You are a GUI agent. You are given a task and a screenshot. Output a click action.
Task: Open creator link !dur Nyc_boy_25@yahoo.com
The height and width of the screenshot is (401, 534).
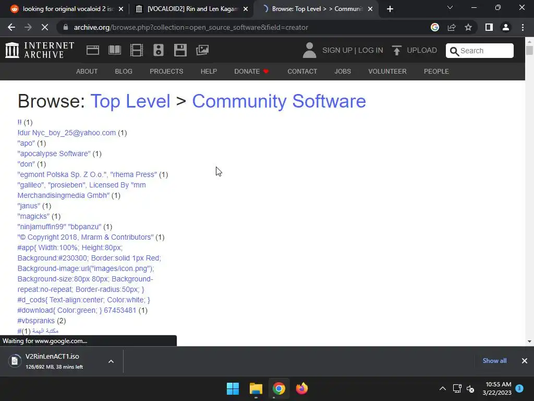(x=66, y=133)
